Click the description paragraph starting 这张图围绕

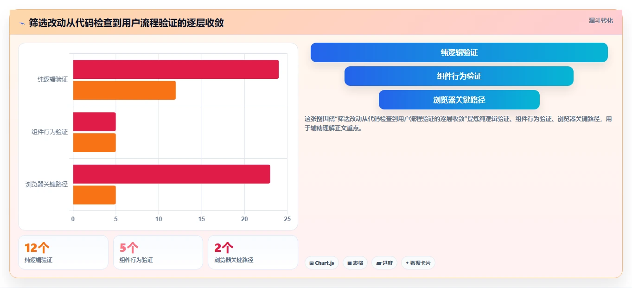click(x=458, y=124)
